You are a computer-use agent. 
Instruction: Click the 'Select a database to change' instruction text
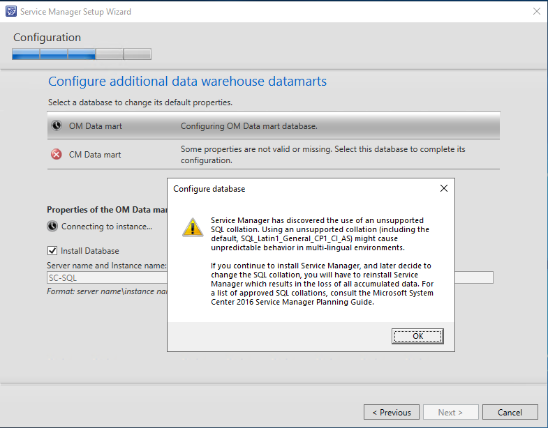[140, 102]
